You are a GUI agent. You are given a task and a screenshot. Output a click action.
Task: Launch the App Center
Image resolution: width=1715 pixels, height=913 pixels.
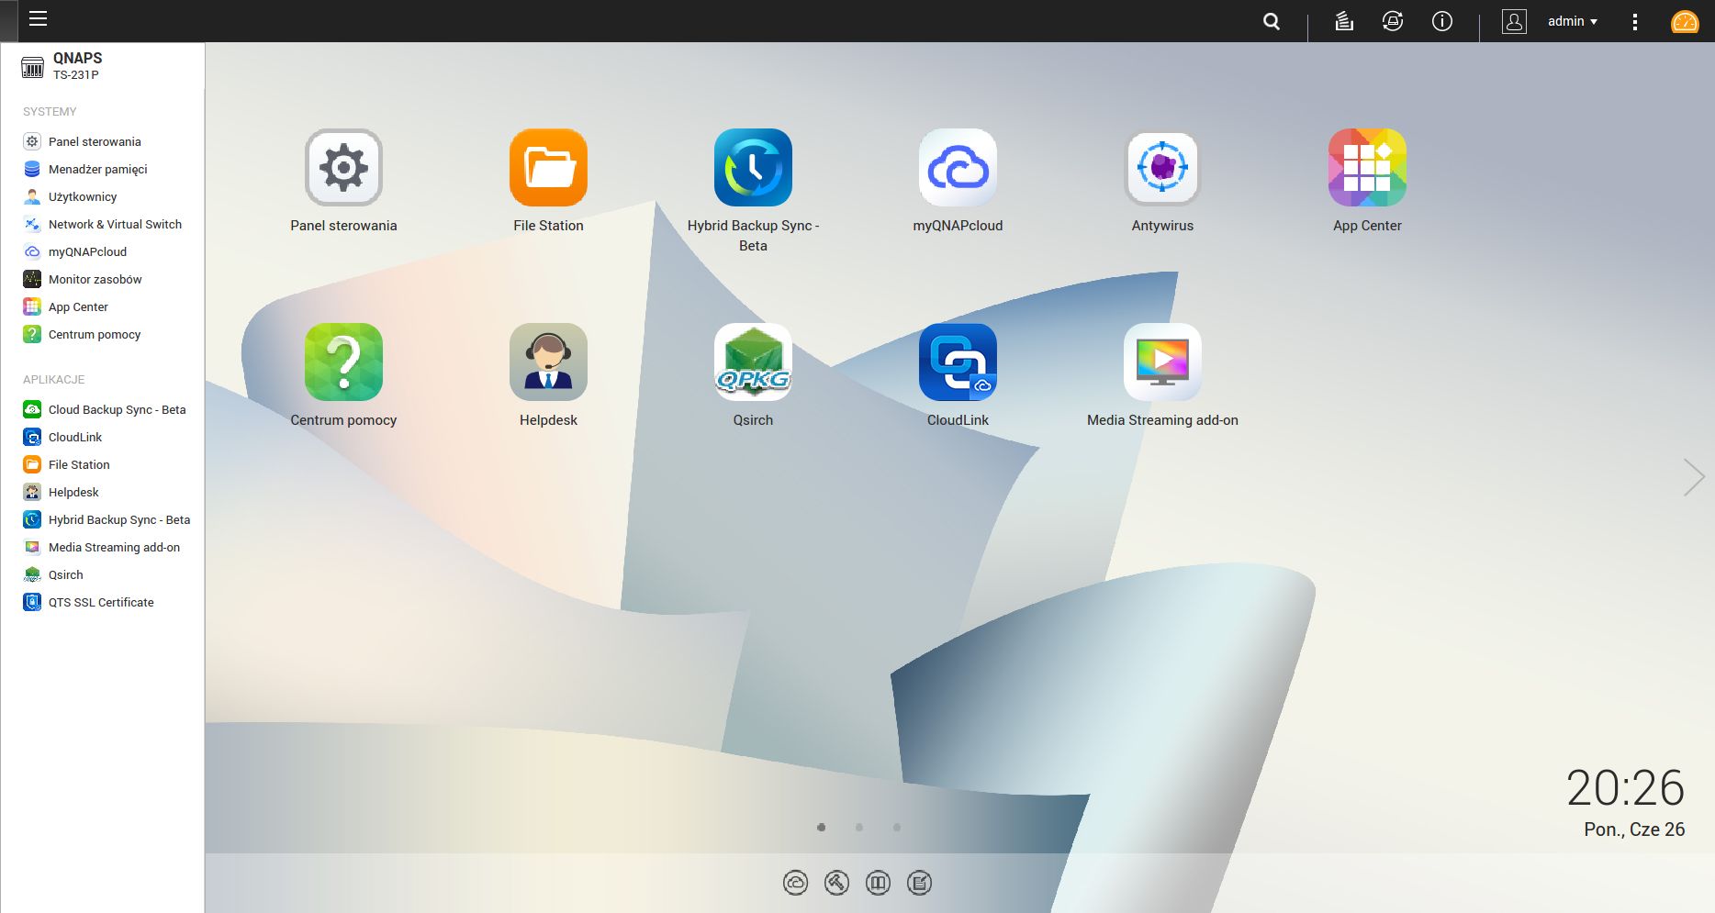click(1367, 168)
